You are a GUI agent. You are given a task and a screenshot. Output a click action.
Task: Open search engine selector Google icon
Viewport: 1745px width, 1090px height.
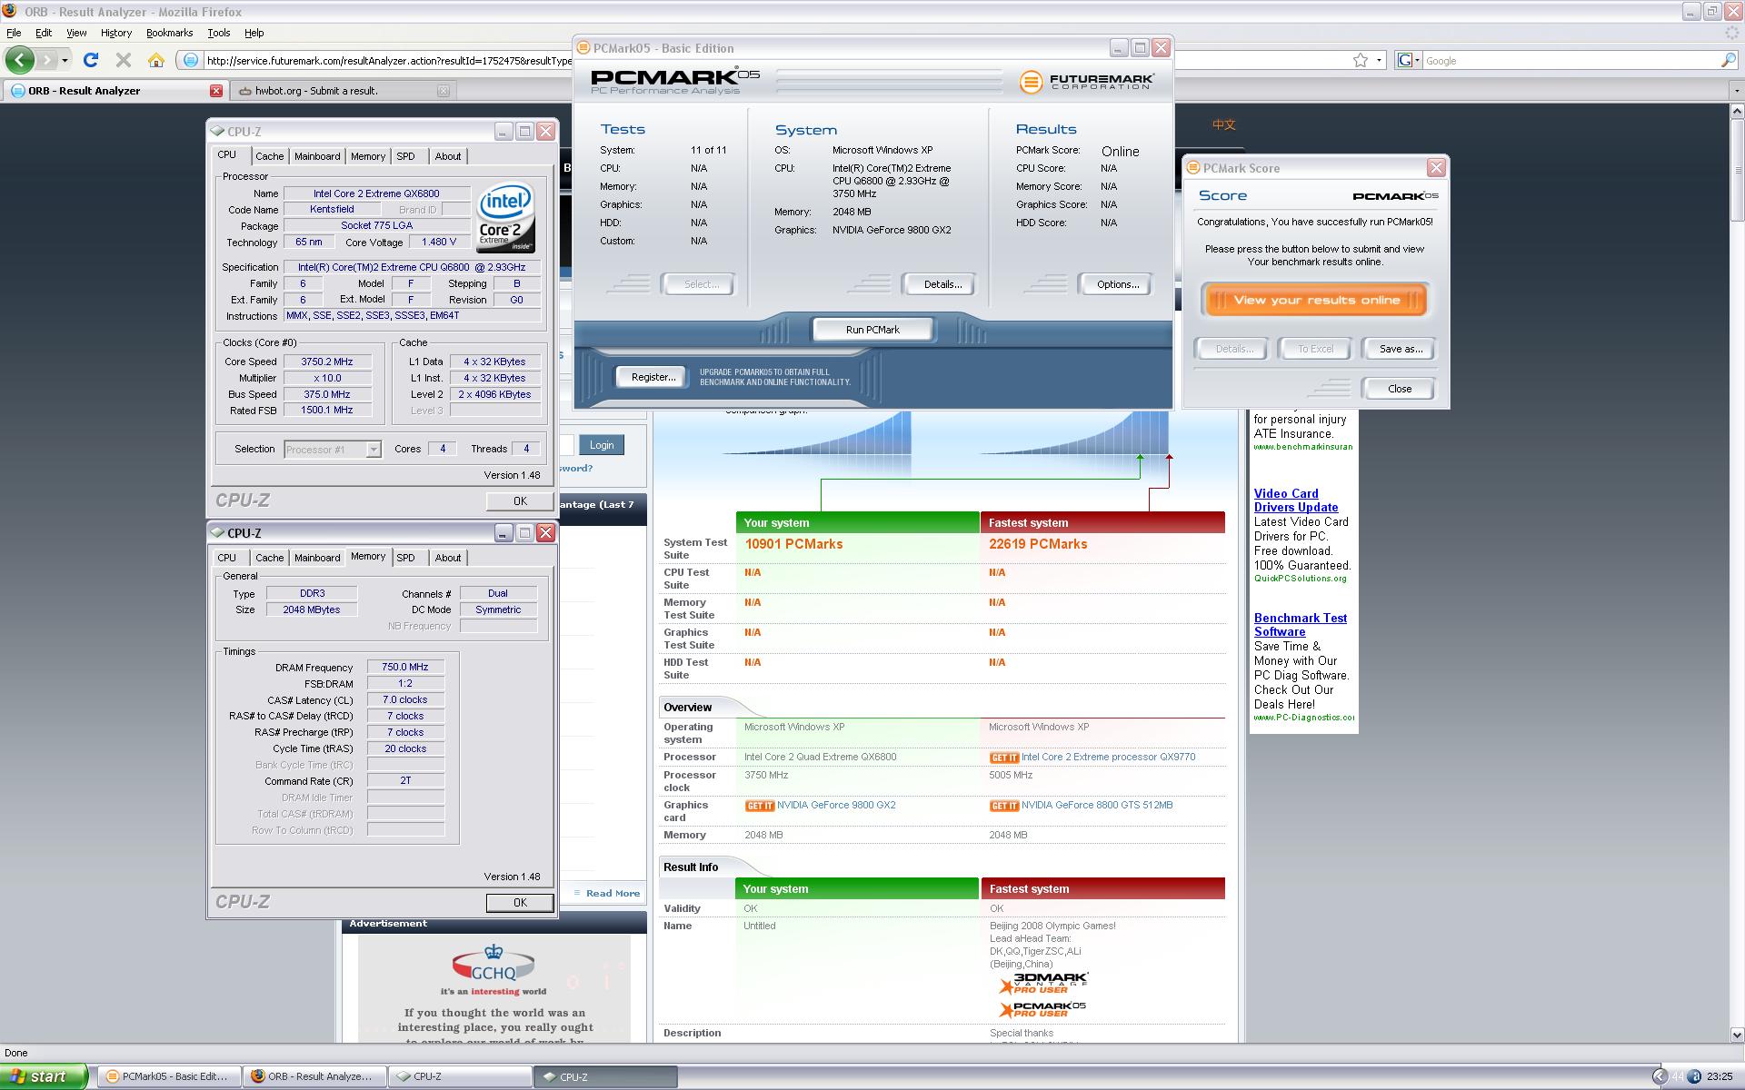point(1408,60)
